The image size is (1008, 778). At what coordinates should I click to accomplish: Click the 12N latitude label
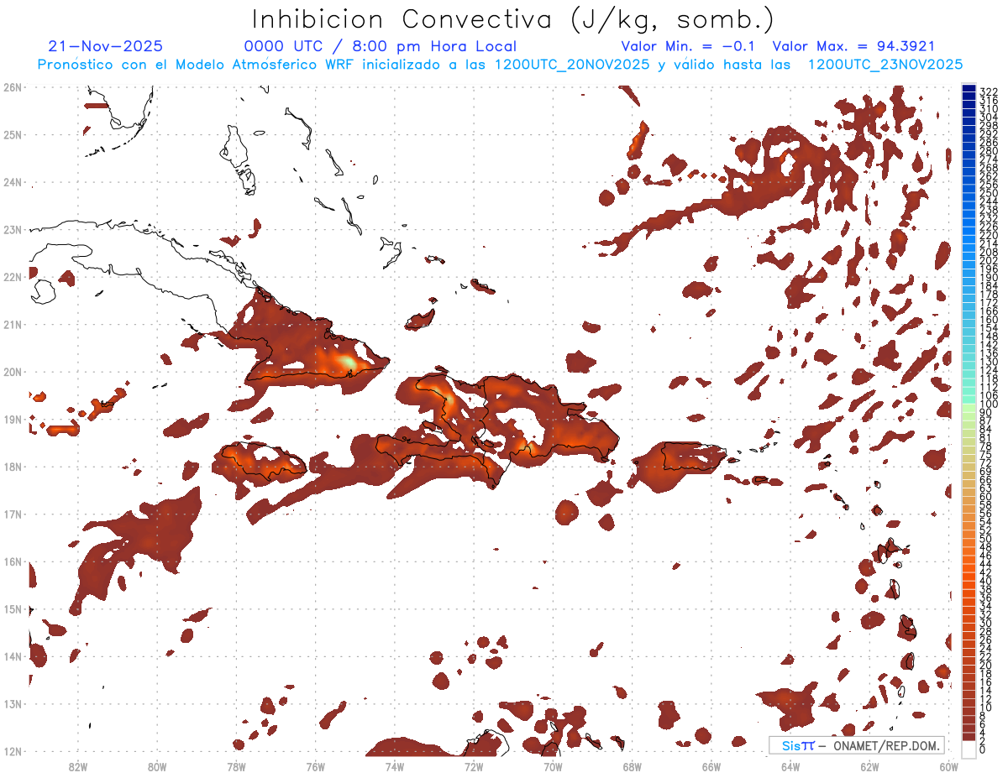[13, 751]
